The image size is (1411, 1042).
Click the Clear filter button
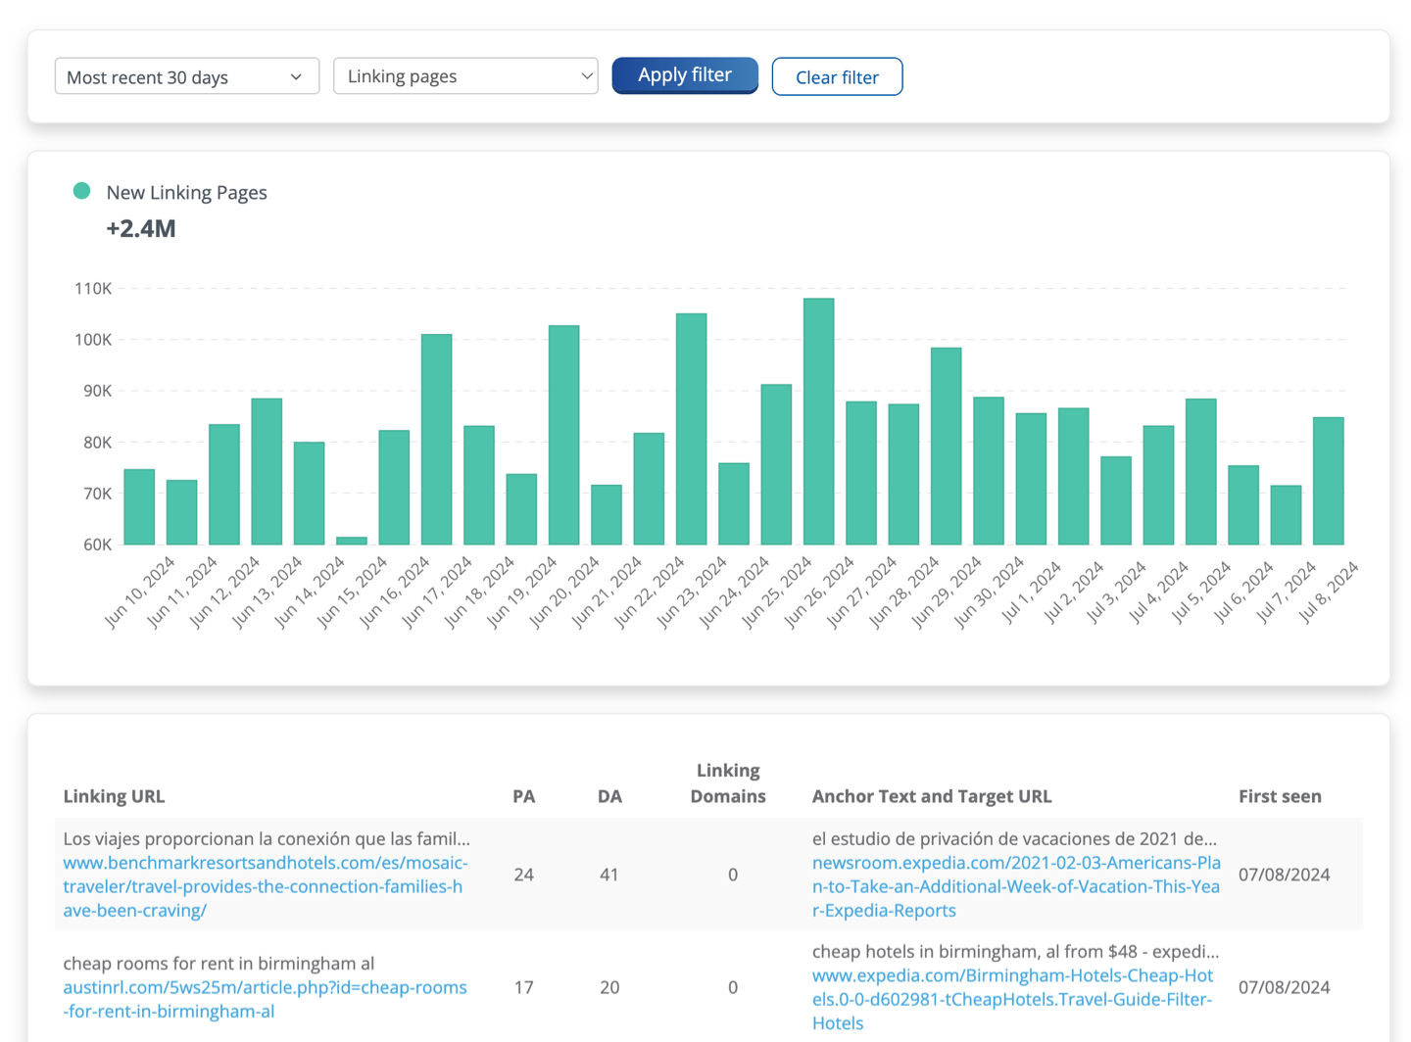pos(837,77)
